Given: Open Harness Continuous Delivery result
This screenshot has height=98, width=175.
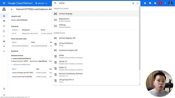Looking at the screenshot, I should pyautogui.click(x=95, y=75).
